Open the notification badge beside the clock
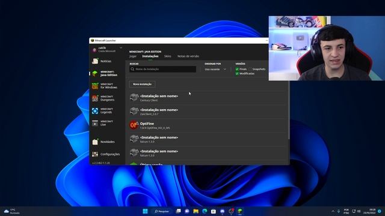The width and height of the screenshot is (385, 216). (380, 211)
